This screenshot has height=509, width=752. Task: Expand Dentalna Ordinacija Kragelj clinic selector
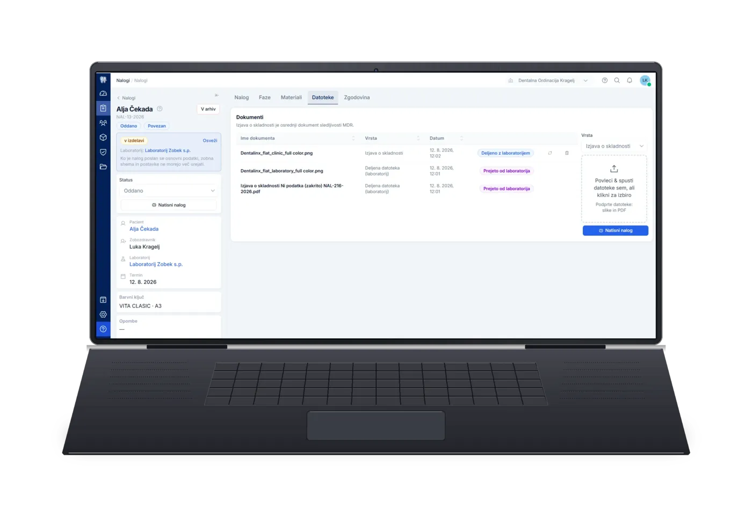pos(548,81)
